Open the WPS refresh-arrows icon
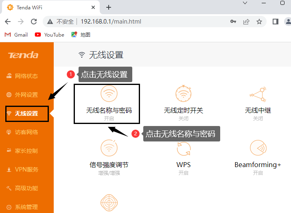Screen dimensions: 291x213 point(184,149)
